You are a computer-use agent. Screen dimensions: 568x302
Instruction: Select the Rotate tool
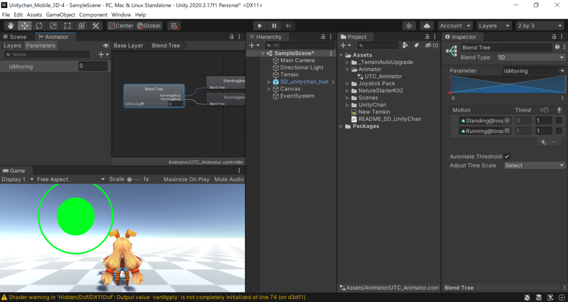[39, 26]
